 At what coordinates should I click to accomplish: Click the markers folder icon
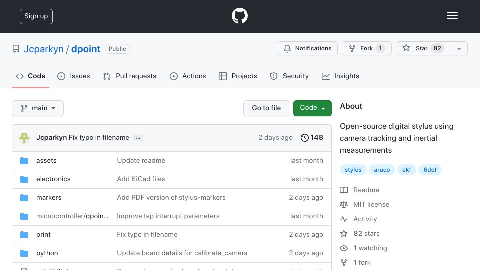tap(24, 198)
